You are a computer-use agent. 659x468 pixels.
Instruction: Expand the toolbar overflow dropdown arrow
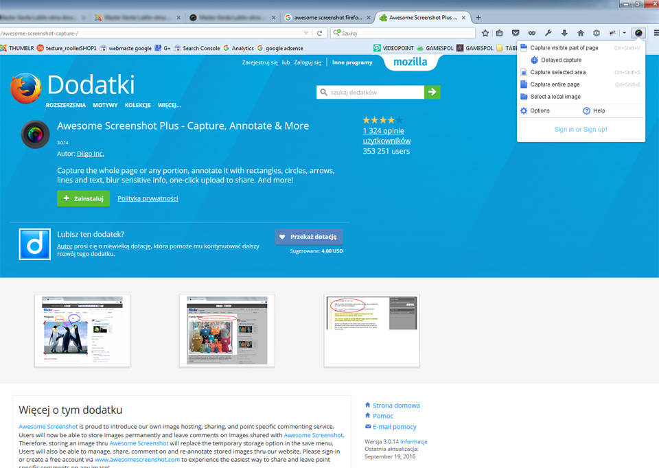[625, 33]
